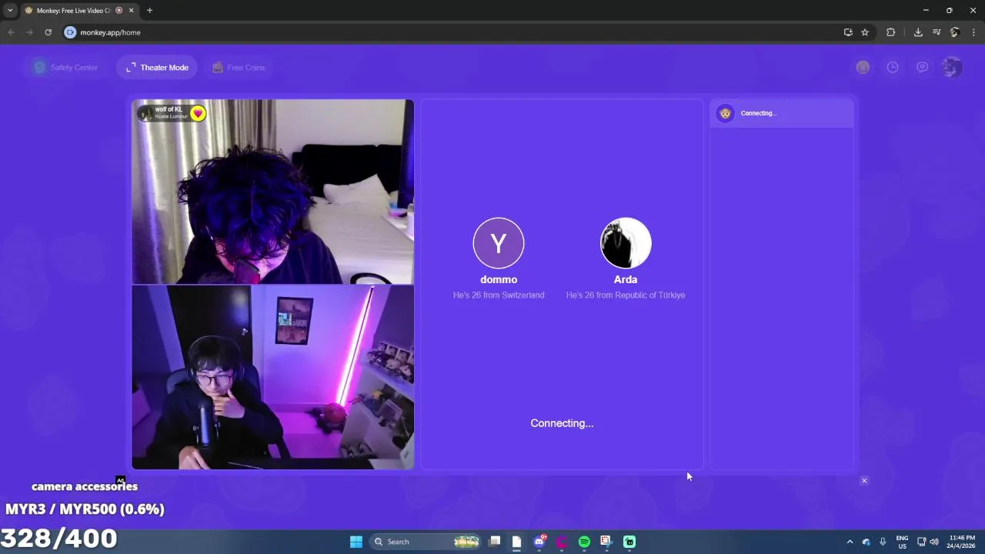Viewport: 985px width, 554px height.
Task: Click Connecting... in chat panel header
Action: coord(759,113)
